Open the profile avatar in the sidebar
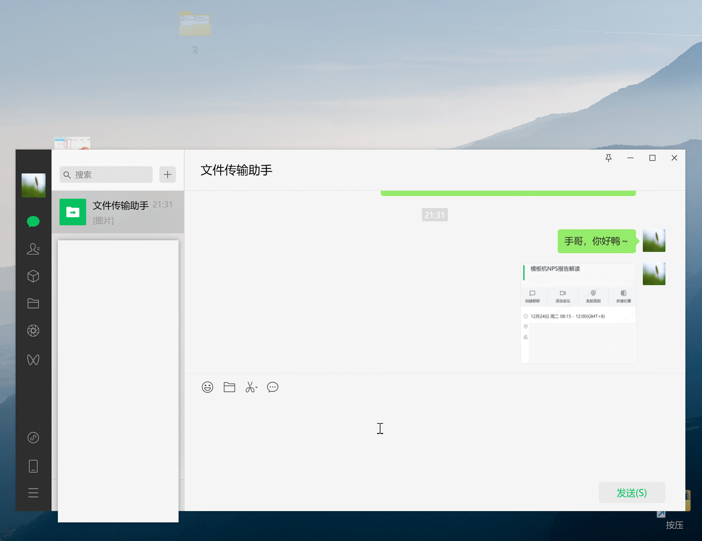 (x=34, y=185)
